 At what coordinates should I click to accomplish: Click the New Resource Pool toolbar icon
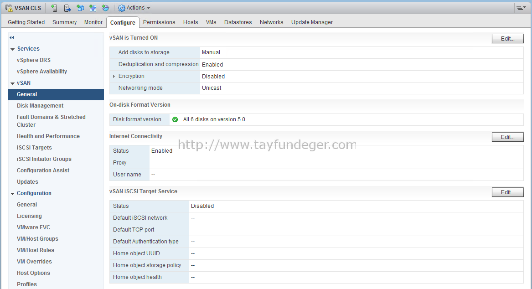pos(105,8)
